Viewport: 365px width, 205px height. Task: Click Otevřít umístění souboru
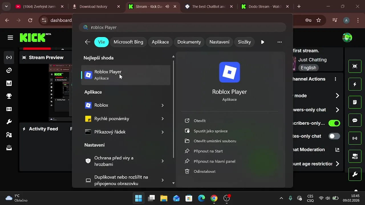[215, 141]
